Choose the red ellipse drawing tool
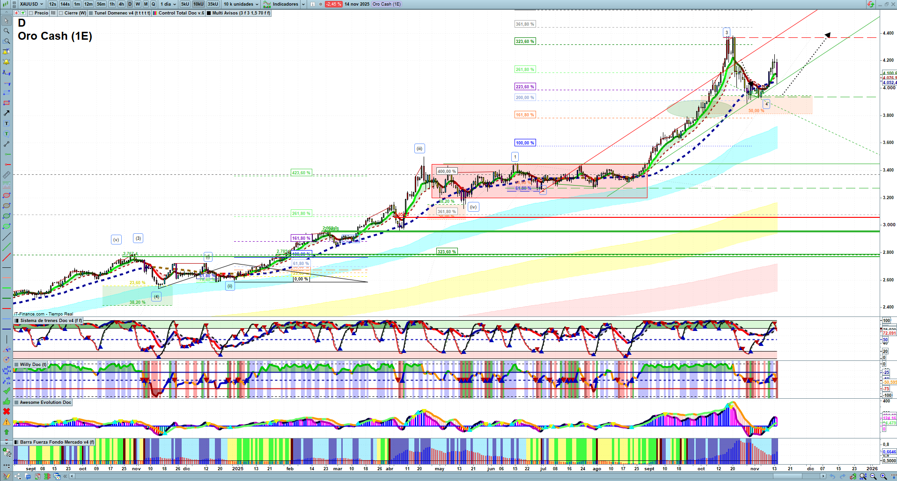 [x=7, y=195]
